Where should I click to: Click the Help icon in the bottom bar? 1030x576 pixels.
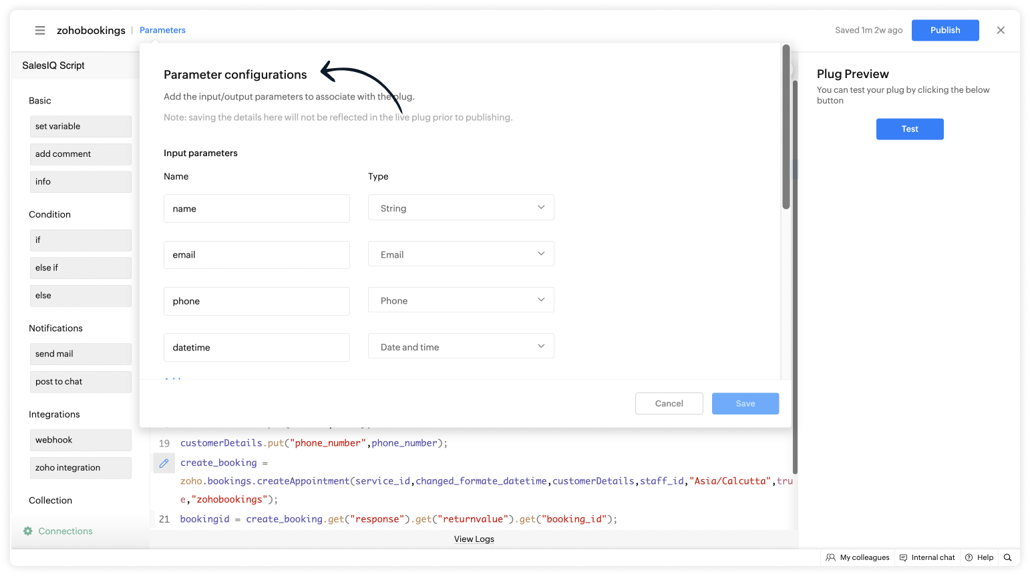pos(979,557)
